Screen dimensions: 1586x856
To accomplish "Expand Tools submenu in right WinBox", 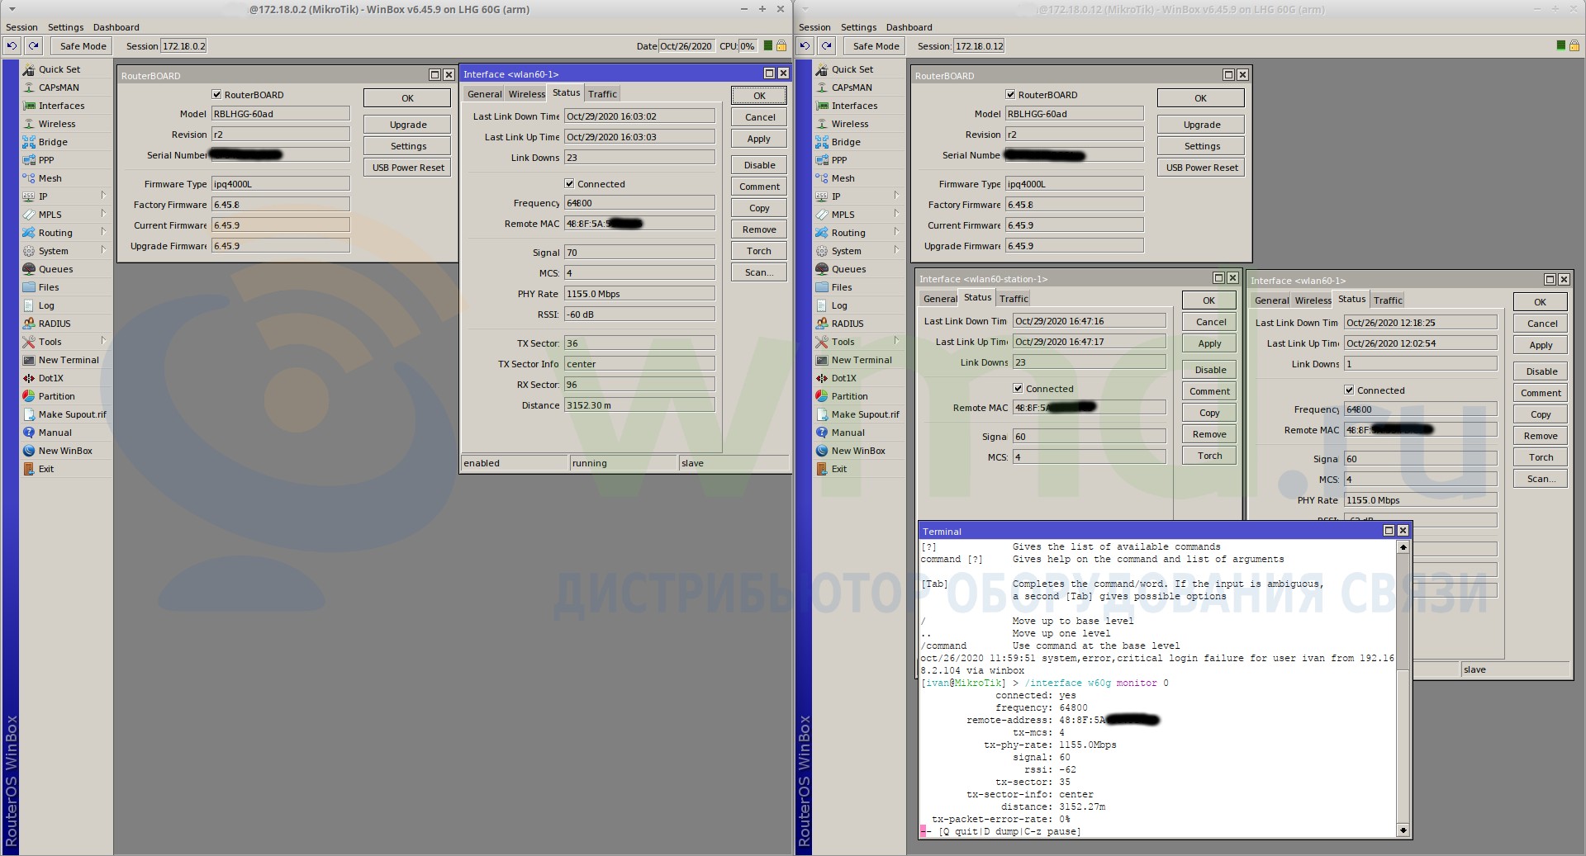I will click(896, 341).
